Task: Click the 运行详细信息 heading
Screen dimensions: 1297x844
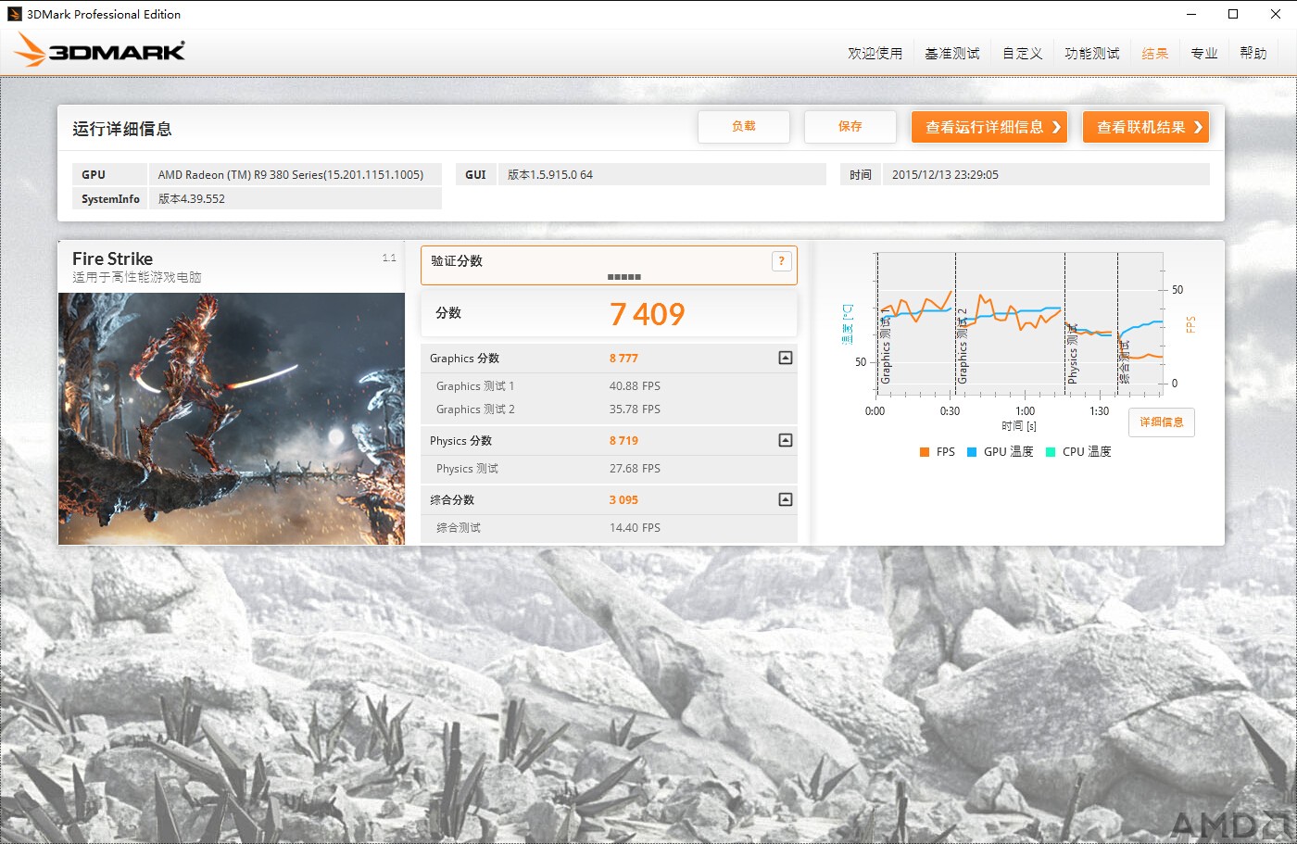Action: click(x=122, y=129)
